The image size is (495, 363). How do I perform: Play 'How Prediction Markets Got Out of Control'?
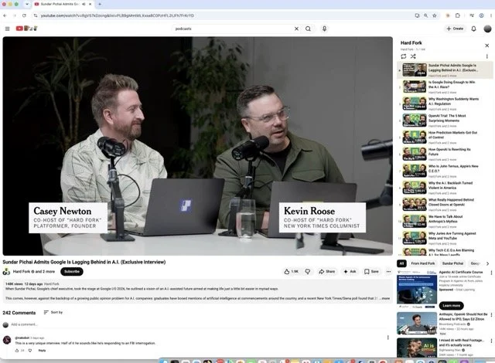(x=445, y=137)
